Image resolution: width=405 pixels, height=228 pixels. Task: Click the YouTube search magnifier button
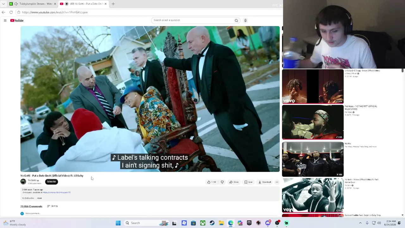coord(236,20)
